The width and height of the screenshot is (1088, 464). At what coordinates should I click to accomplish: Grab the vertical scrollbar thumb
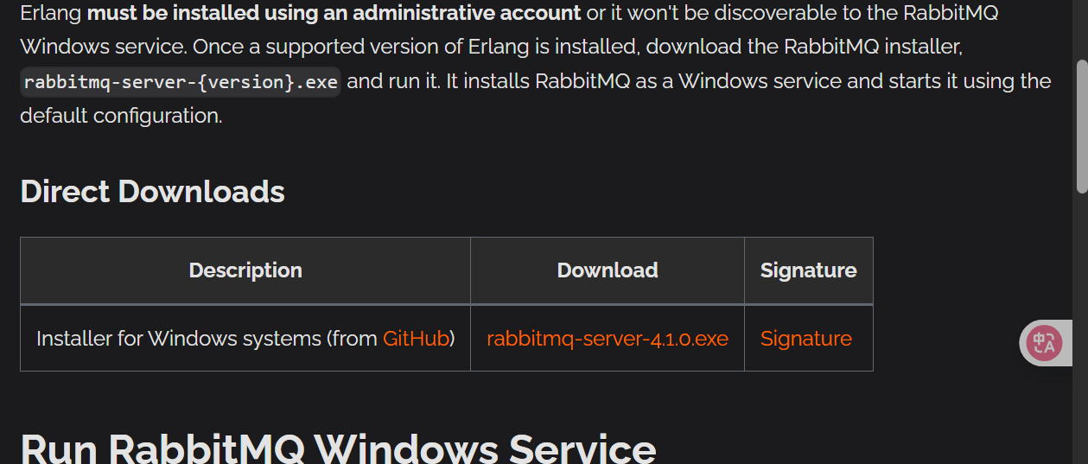point(1081,126)
